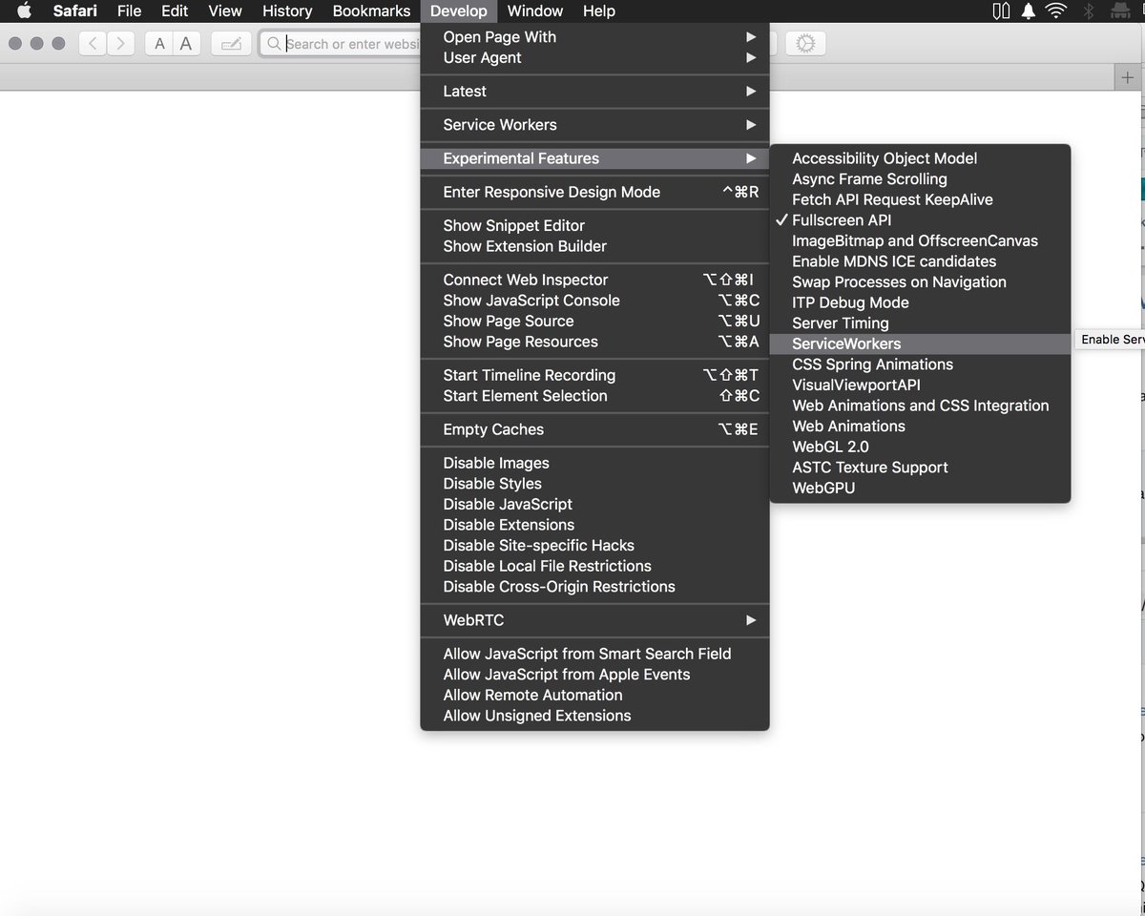1145x916 pixels.
Task: Select Empty Caches
Action: click(594, 429)
